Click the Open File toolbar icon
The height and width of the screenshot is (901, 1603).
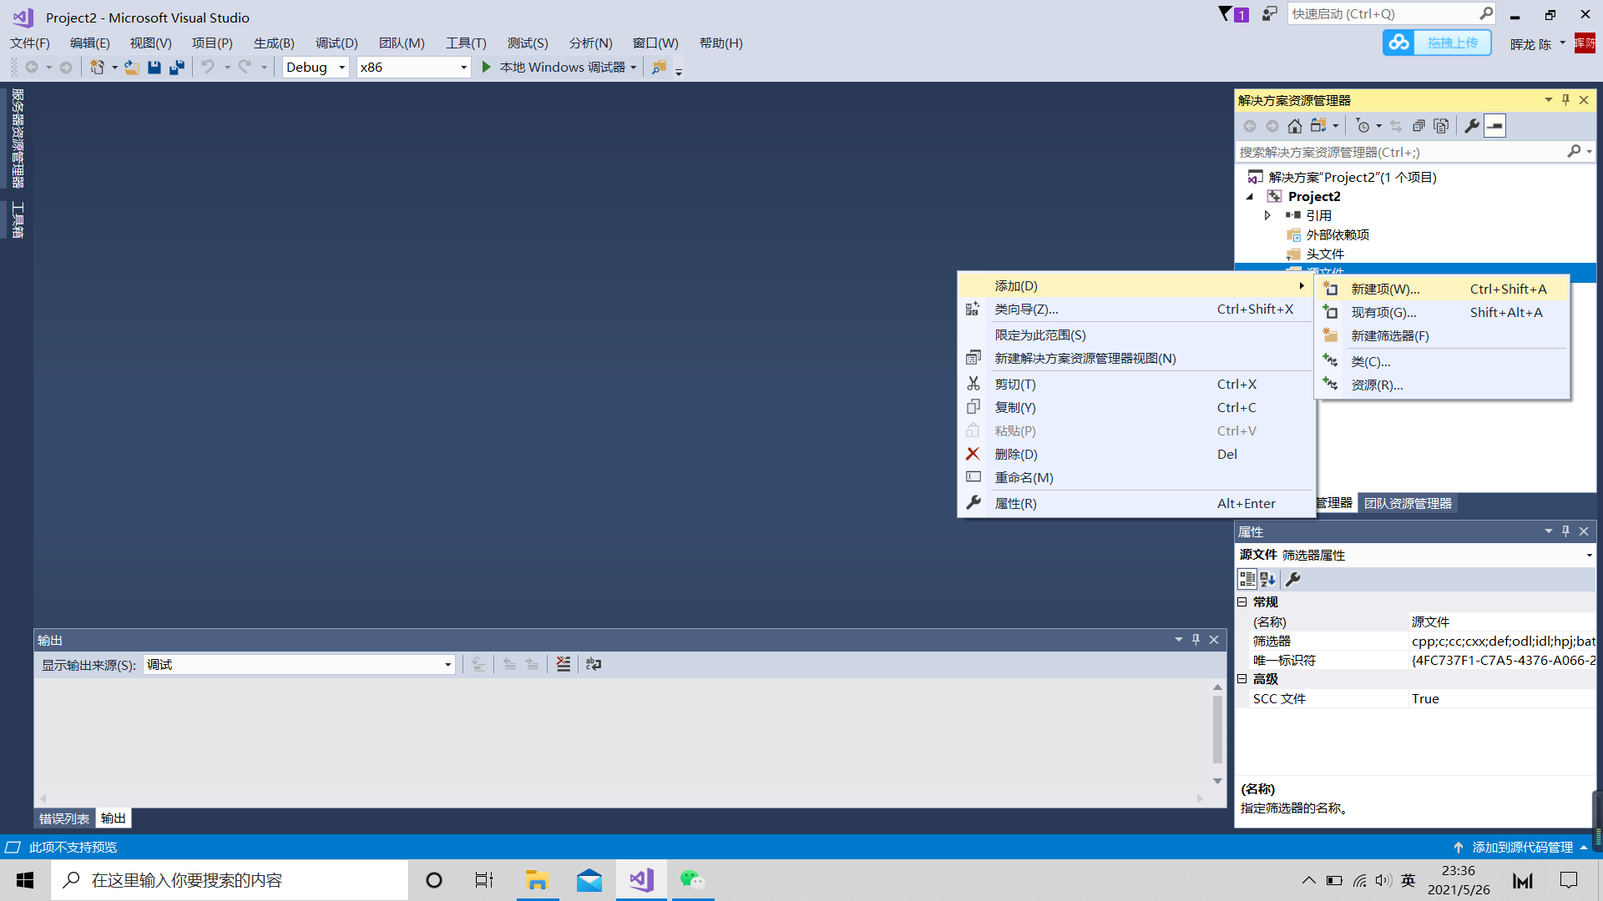pos(132,68)
